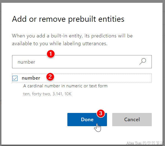This screenshot has height=146, width=165.
Task: Click the magnifying glass search icon
Action: [142, 62]
